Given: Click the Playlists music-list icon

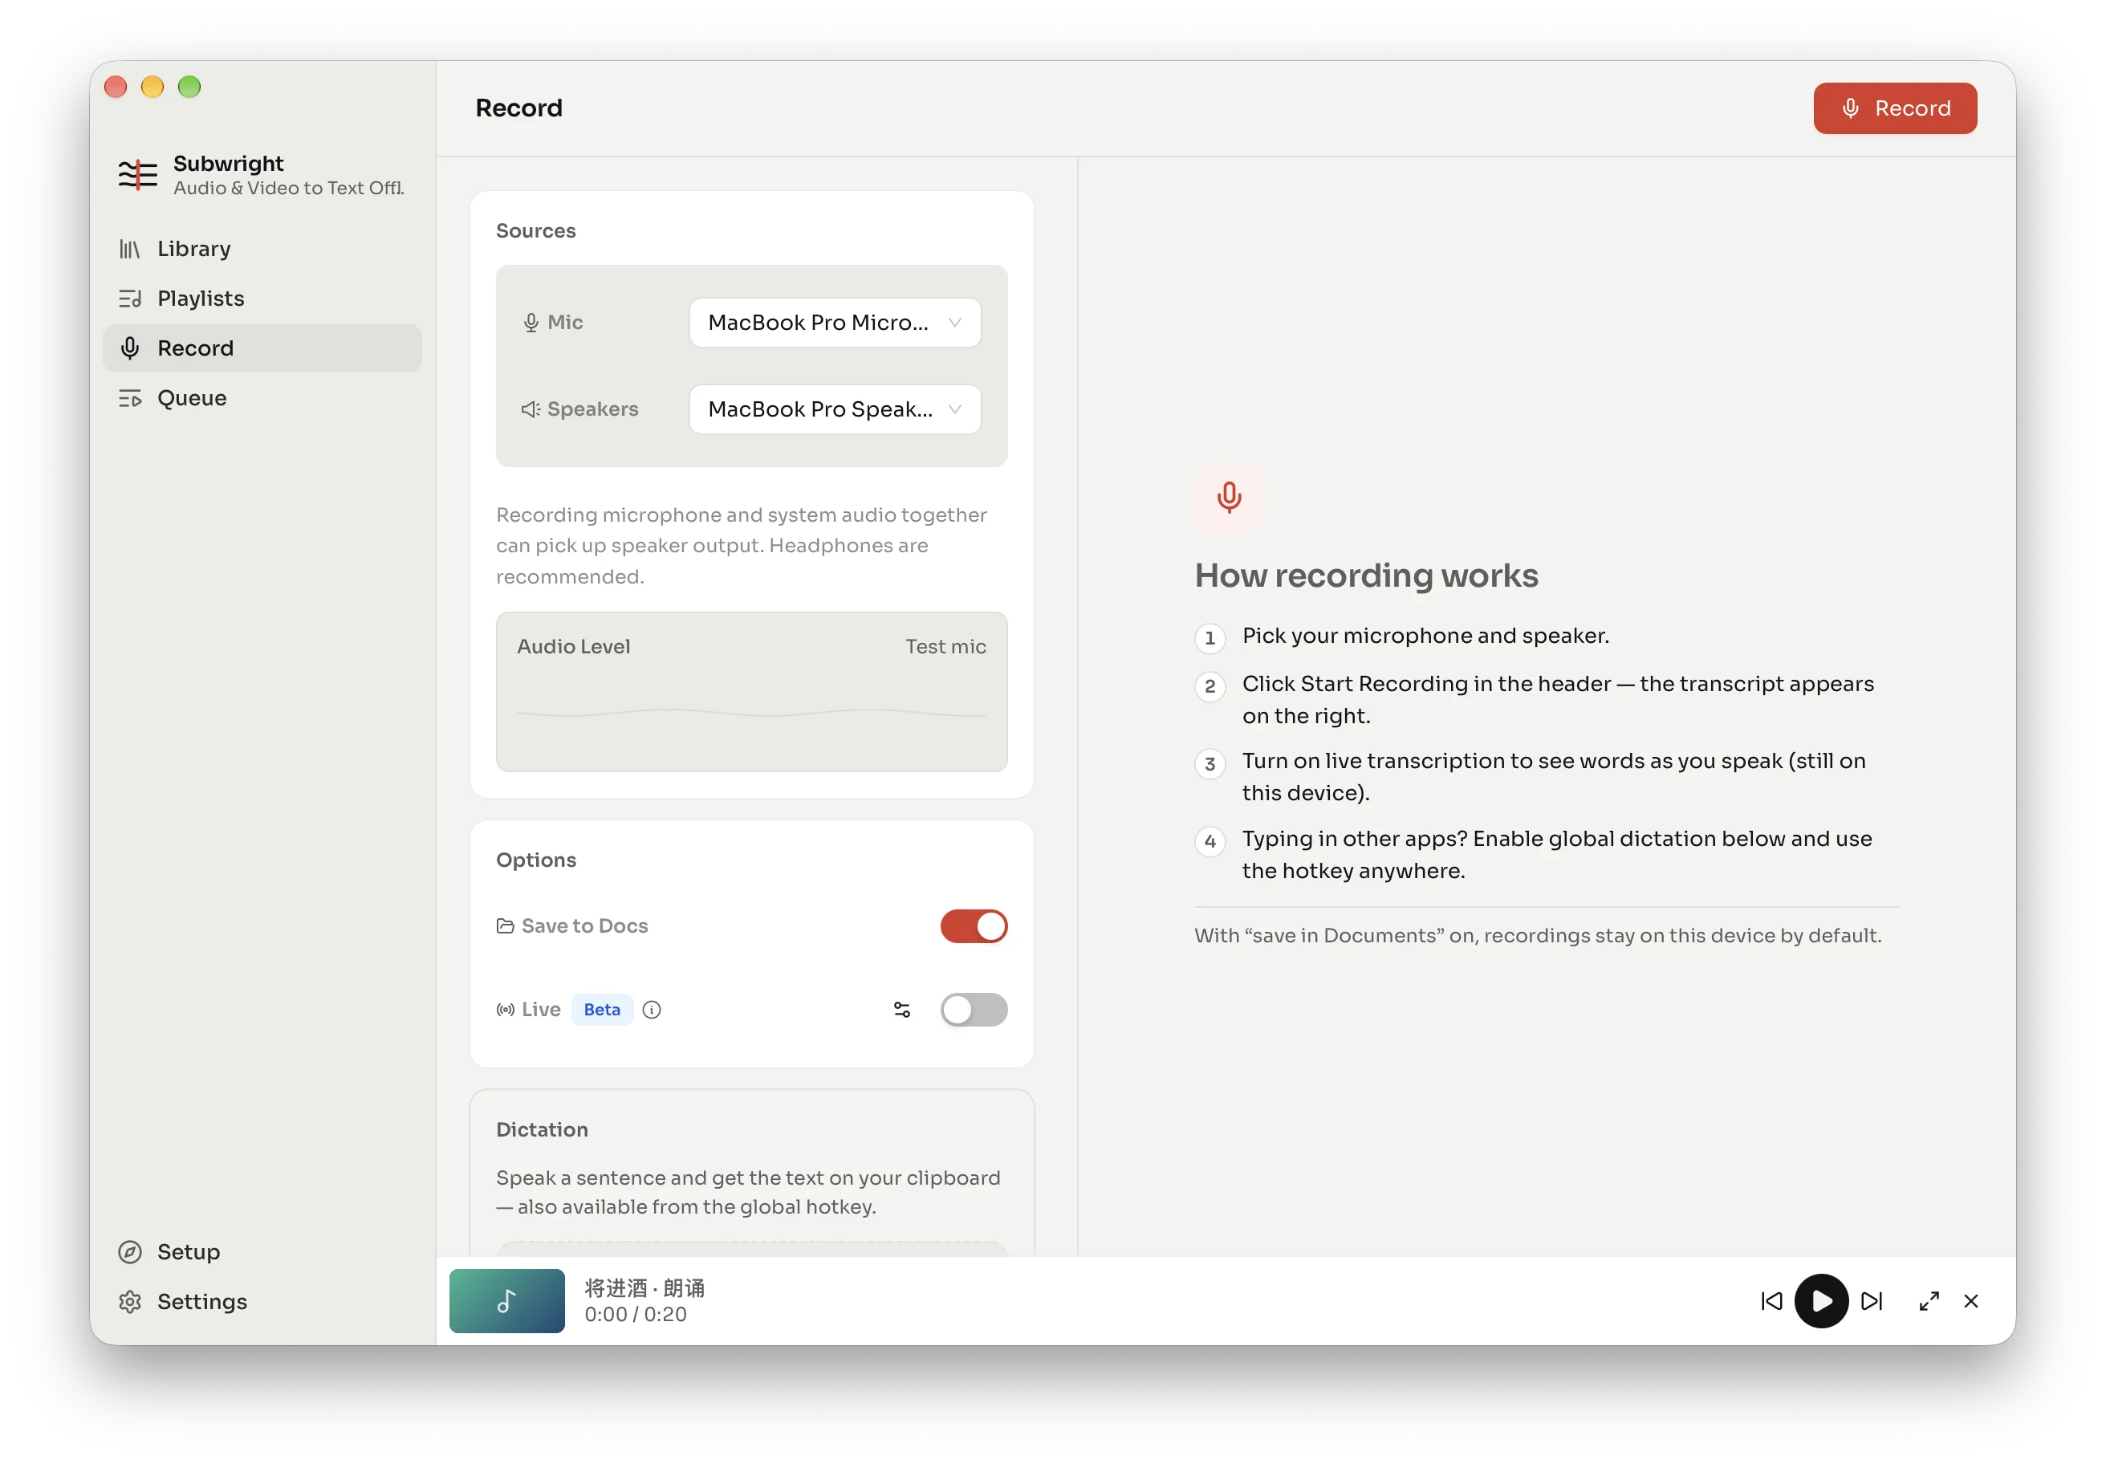Looking at the screenshot, I should [x=129, y=298].
